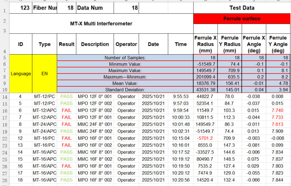Screen dimensions: 291x186
Task: Select the red -5701.2 value cell
Action: (x=205, y=138)
